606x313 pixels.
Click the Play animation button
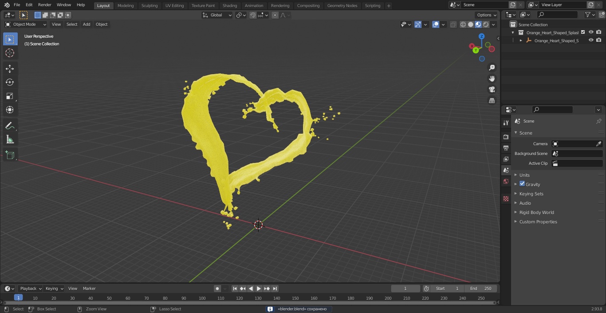click(x=259, y=289)
